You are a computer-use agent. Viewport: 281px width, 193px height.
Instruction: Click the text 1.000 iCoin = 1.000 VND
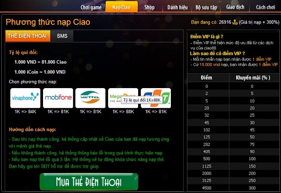pos(40,72)
